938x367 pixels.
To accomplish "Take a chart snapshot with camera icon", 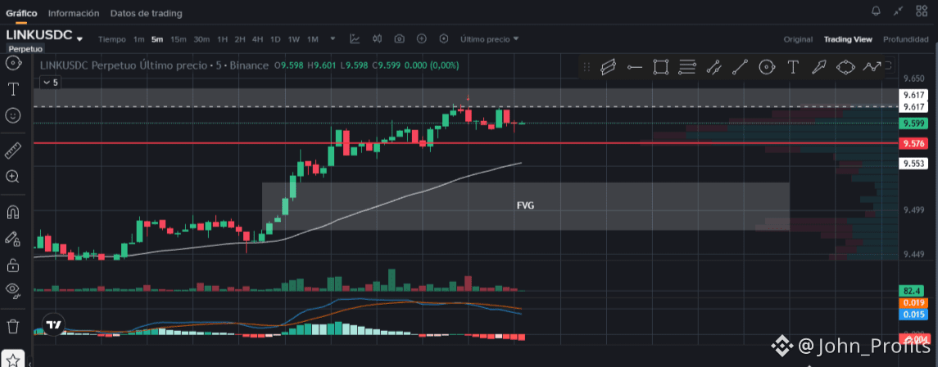I will pos(399,38).
